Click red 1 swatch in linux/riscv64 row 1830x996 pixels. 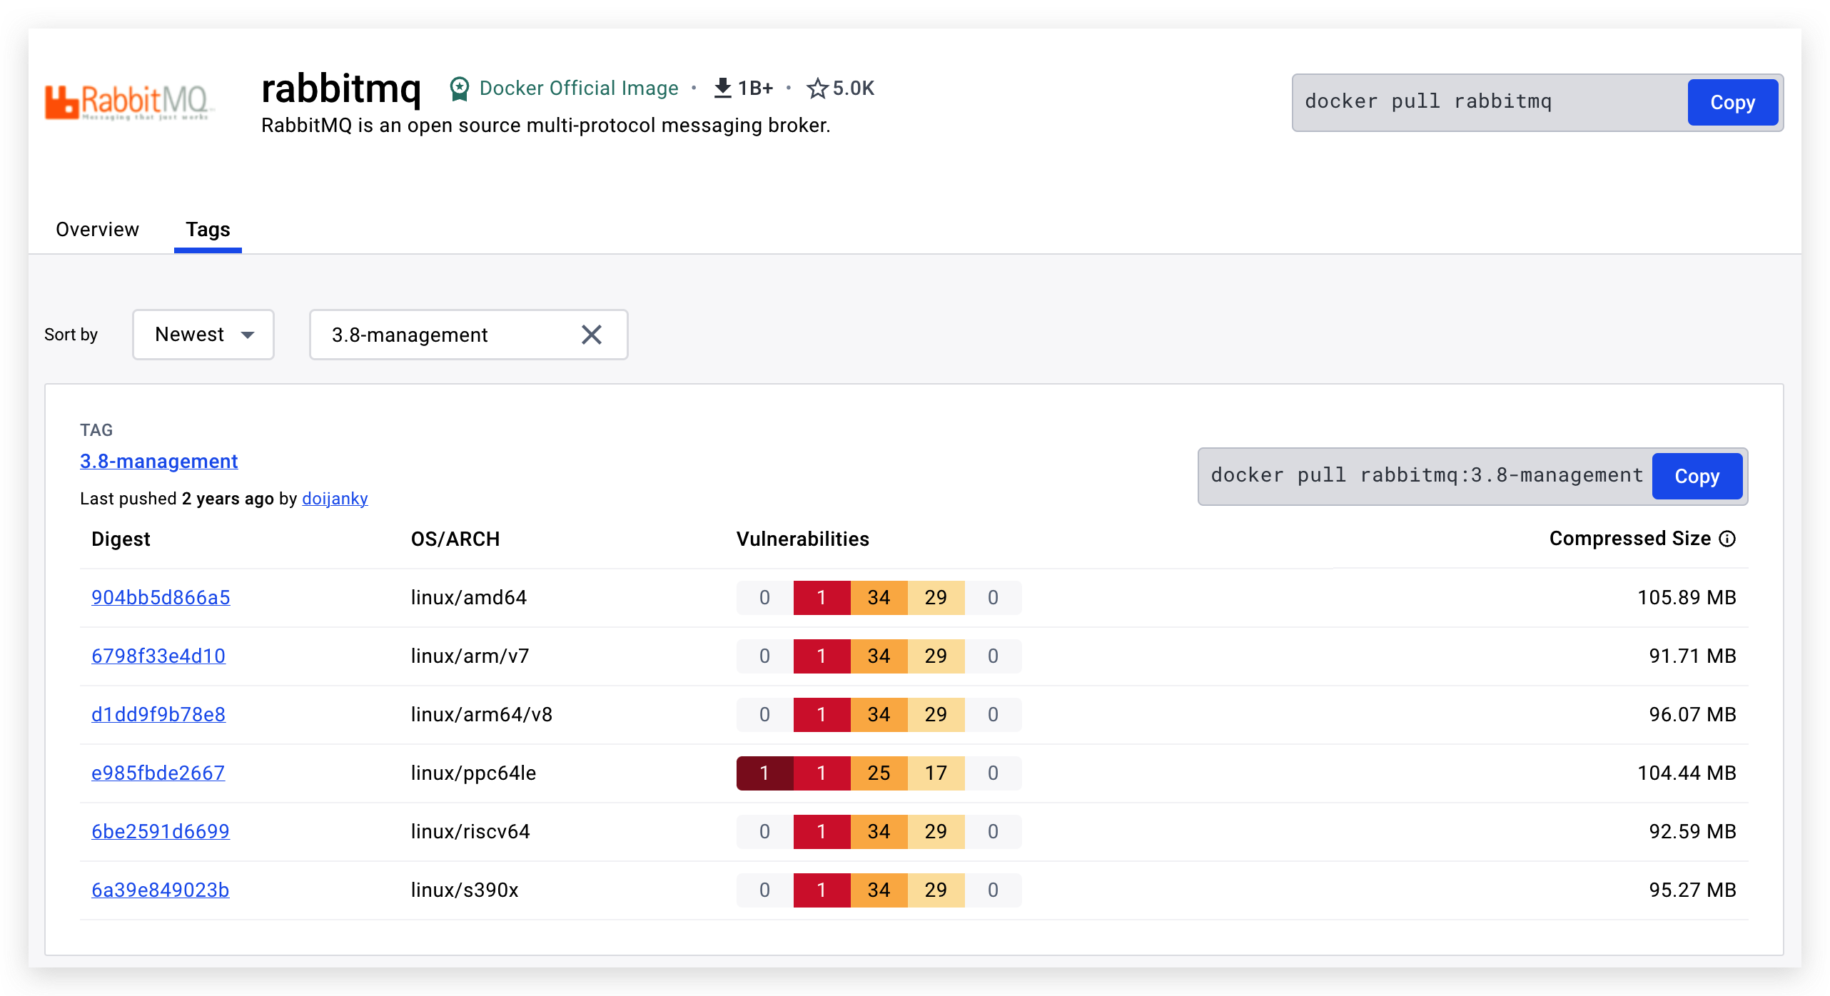point(822,832)
